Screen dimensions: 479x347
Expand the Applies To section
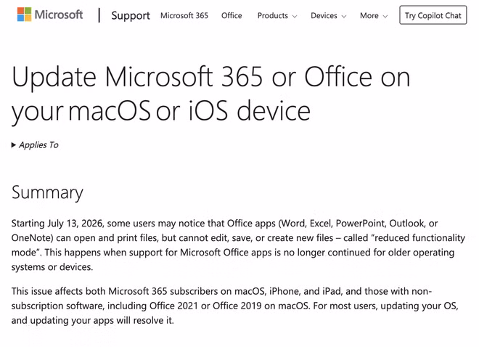click(35, 144)
